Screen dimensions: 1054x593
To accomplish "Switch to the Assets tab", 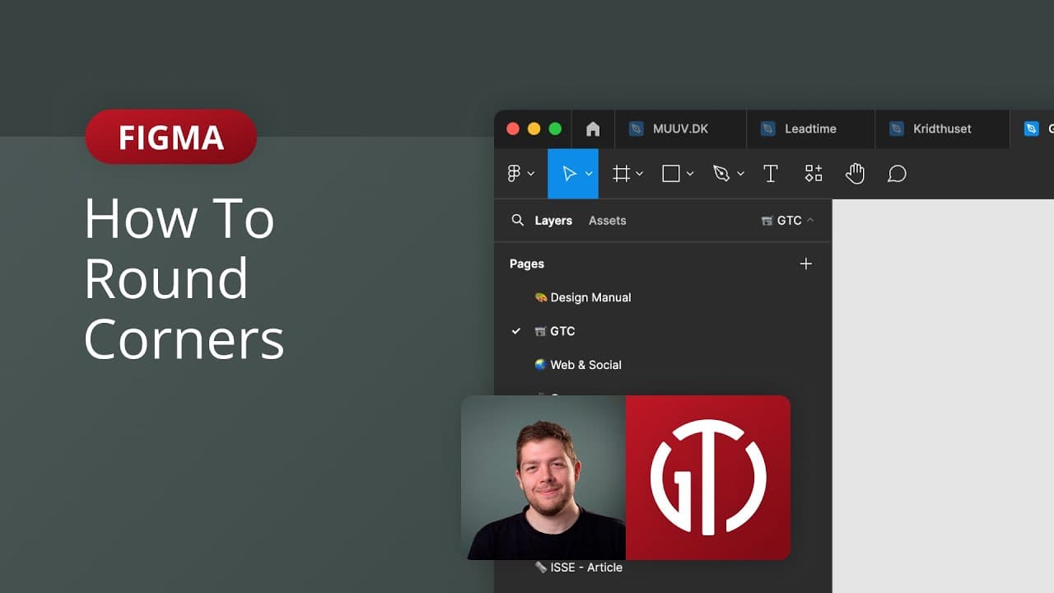I will point(607,221).
